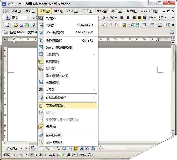Screen dimensions: 177x160
Task: Open Zoom ratio (显示比例) dialog
Action: 68,142
